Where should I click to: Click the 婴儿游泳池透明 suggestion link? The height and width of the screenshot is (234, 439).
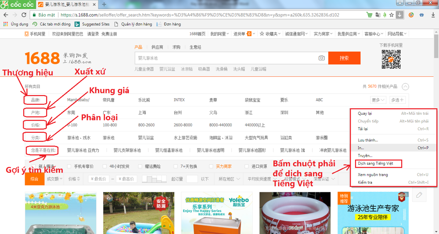[211, 150]
